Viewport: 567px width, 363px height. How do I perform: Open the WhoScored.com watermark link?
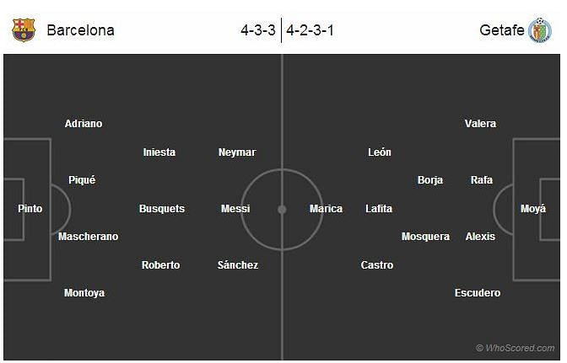(x=515, y=348)
